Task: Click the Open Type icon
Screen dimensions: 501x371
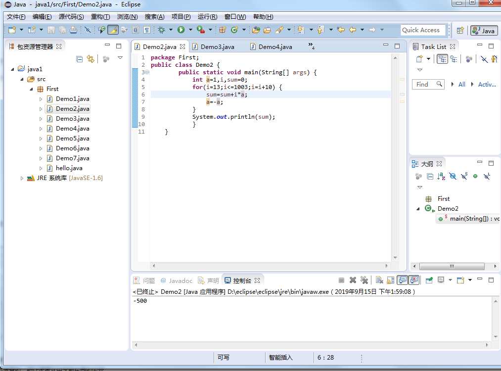Action: [x=256, y=30]
